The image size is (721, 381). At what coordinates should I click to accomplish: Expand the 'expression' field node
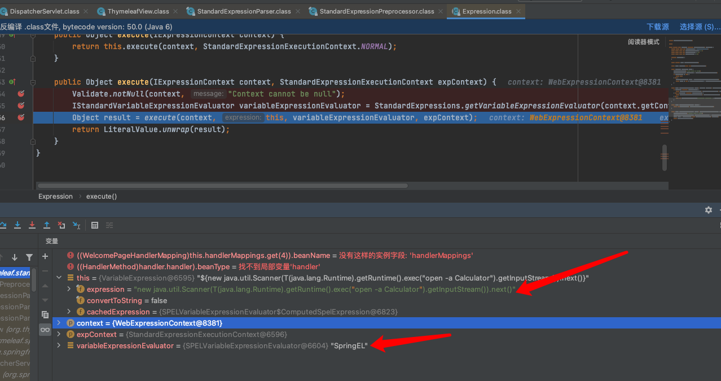(69, 289)
